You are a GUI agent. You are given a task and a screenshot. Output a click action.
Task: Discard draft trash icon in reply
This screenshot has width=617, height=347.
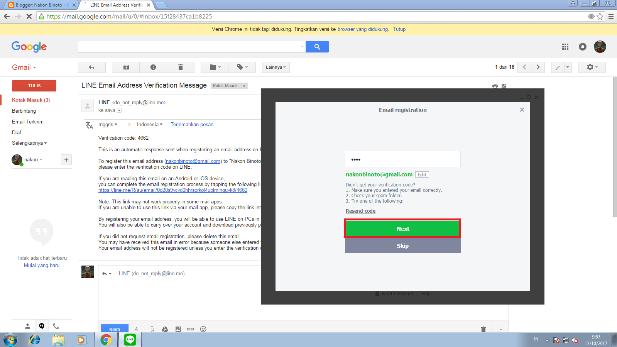[x=483, y=329]
